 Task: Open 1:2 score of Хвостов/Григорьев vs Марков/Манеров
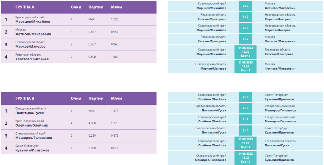(x=245, y=16)
